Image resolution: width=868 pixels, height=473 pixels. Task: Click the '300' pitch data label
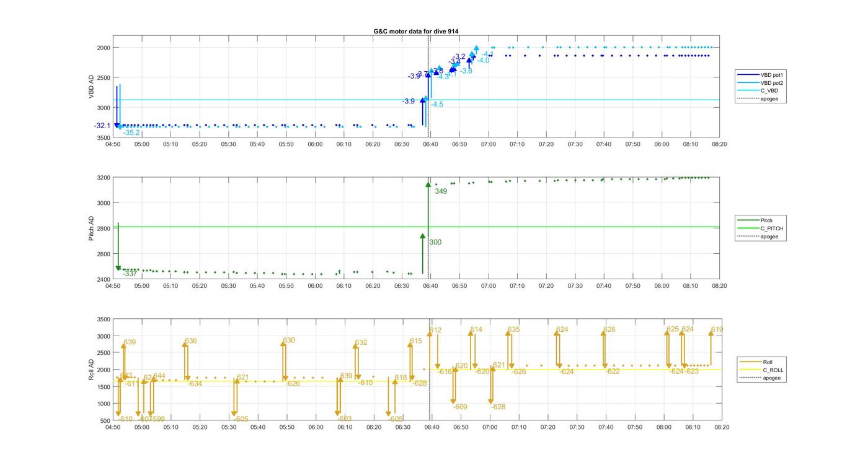(x=435, y=242)
